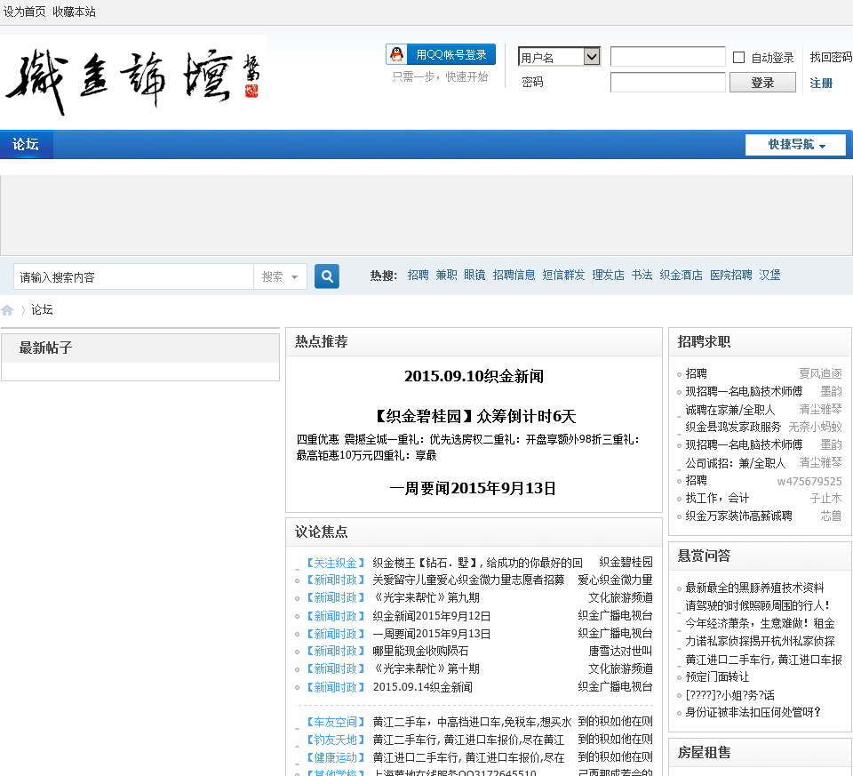The image size is (853, 776).
Task: Open question 最新最全的黑豚养殖技术资料
Action: coord(754,588)
